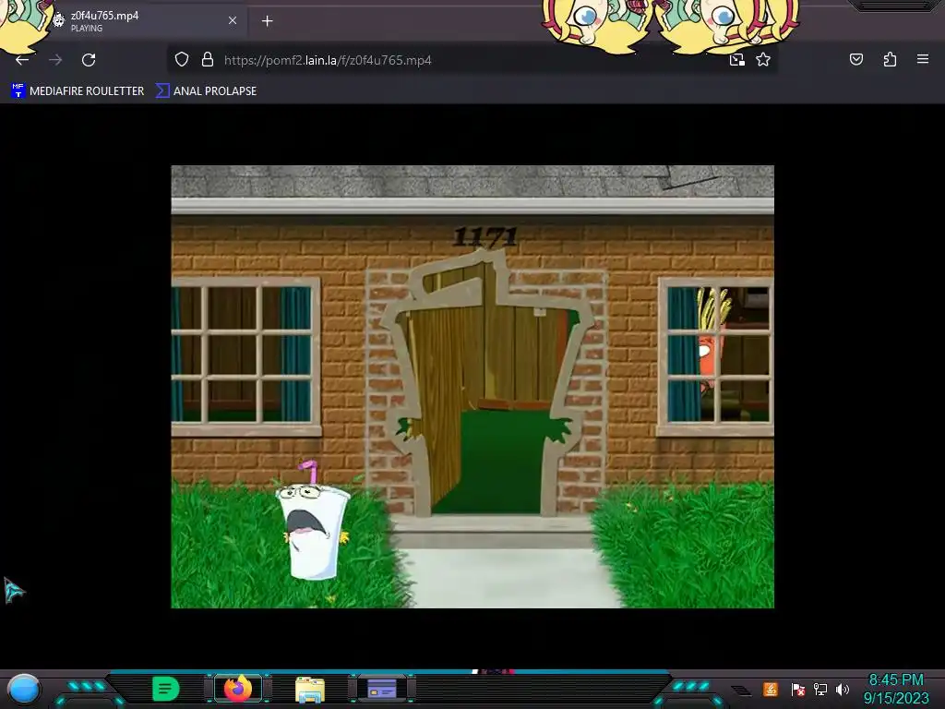Open the volume speaker tray icon
This screenshot has width=945, height=709.
[843, 689]
